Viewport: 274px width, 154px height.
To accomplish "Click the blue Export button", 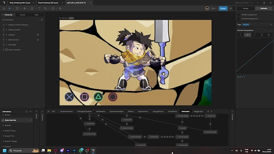I will point(223,8).
